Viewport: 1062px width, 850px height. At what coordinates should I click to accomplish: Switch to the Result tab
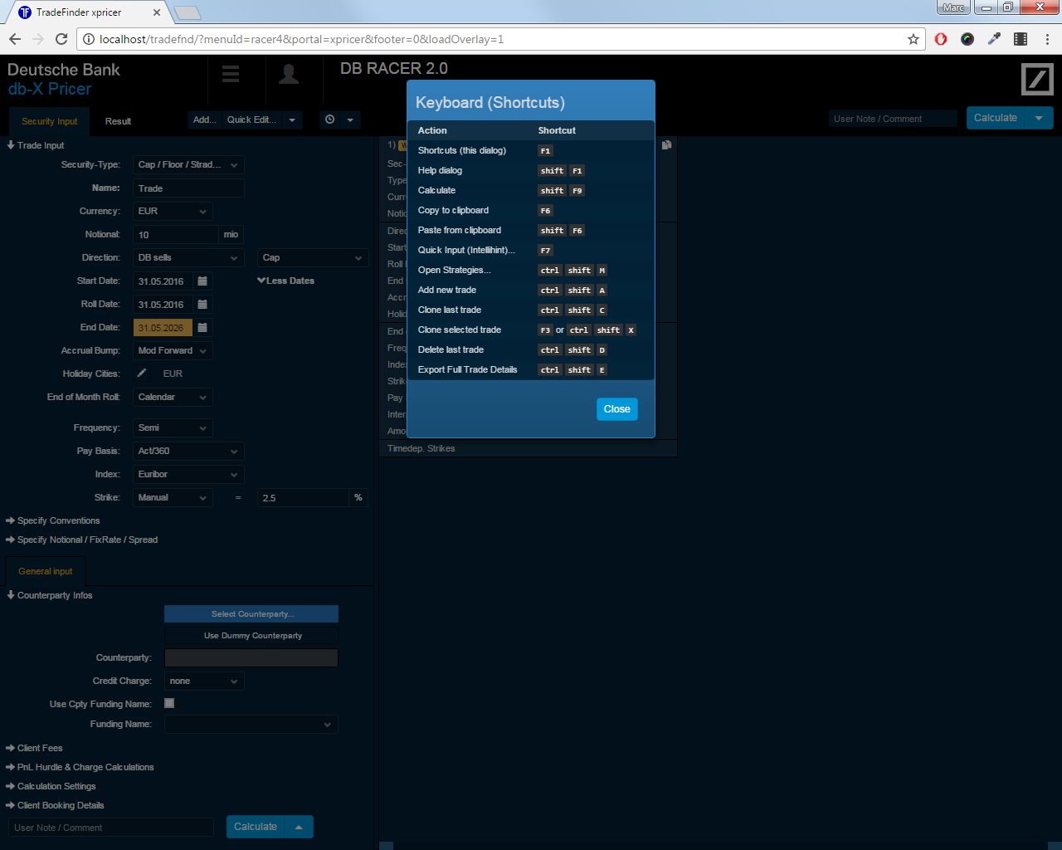tap(118, 121)
